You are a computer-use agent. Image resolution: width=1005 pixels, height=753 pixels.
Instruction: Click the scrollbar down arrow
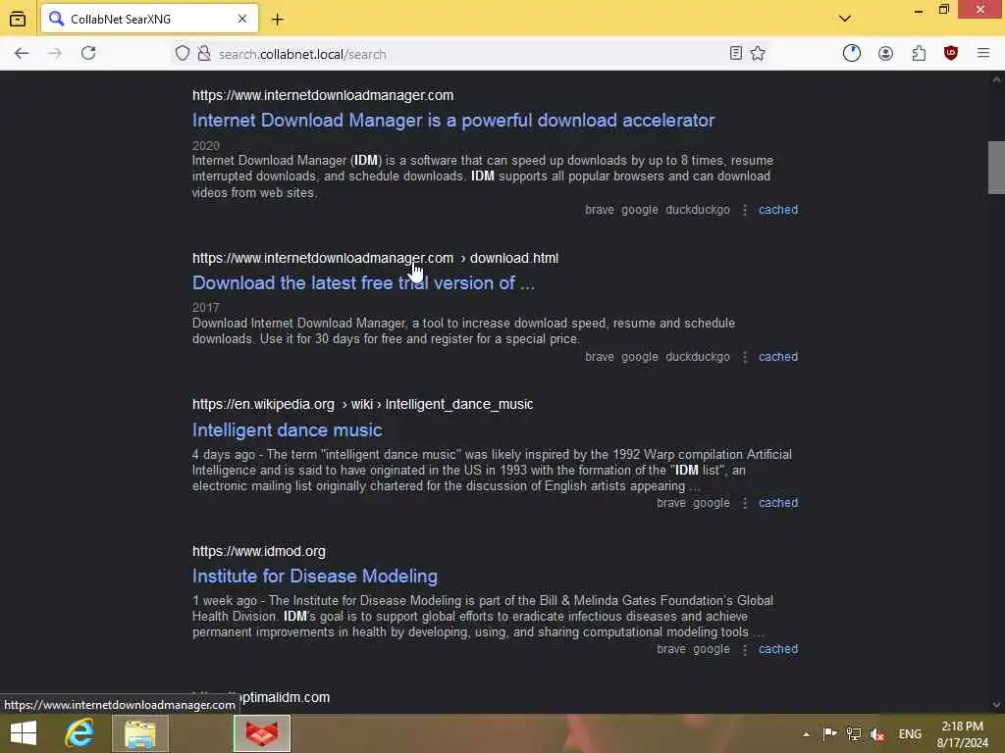[x=996, y=705]
